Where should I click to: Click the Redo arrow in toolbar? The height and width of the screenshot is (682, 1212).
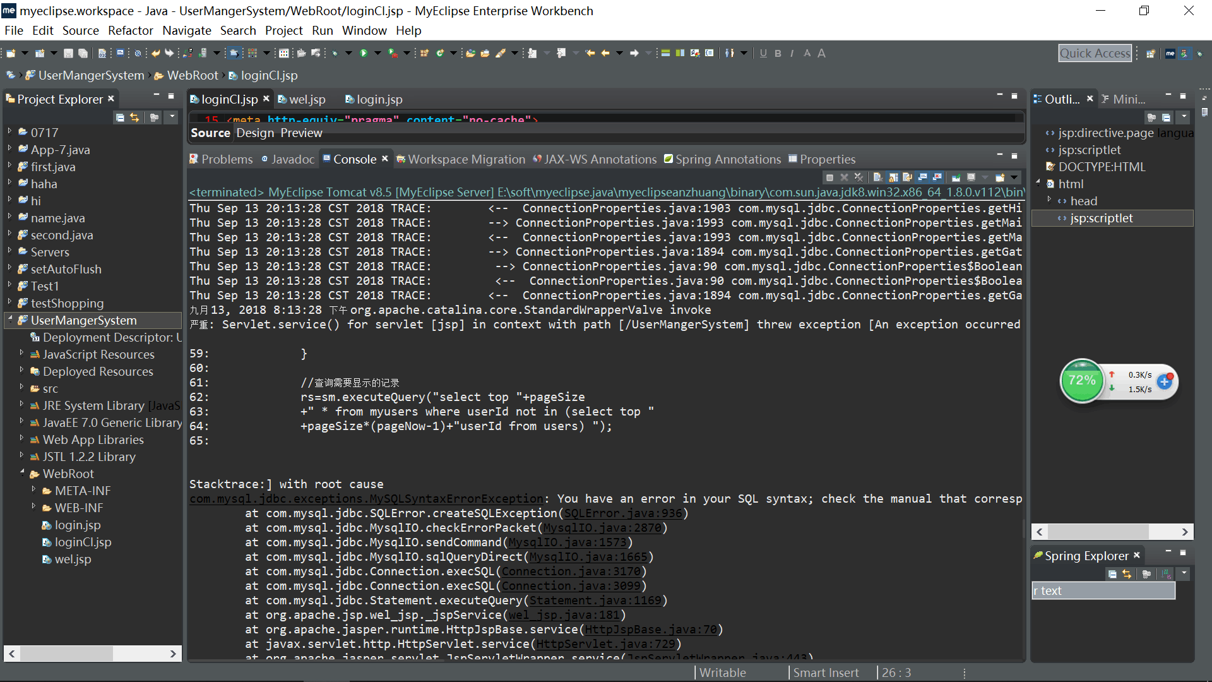169,54
